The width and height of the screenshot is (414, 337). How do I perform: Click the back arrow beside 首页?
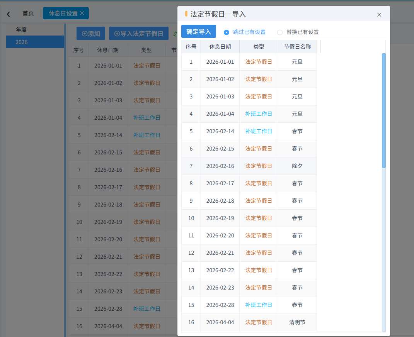point(9,14)
